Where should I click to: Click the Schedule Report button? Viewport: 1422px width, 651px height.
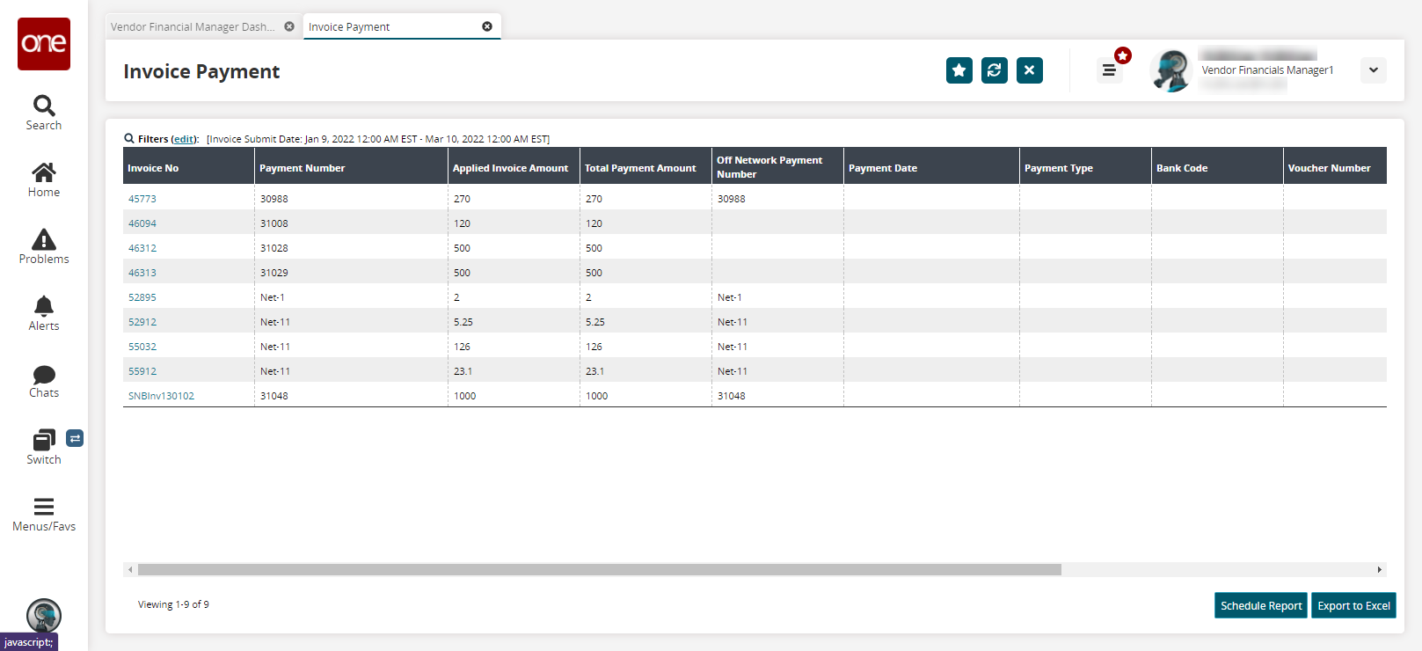pyautogui.click(x=1261, y=605)
